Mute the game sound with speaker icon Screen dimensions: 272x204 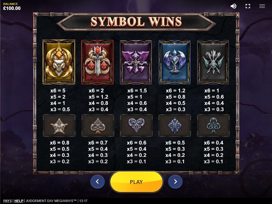point(233,6)
